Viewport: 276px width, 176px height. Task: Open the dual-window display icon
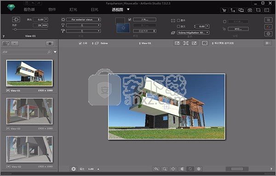(241, 10)
